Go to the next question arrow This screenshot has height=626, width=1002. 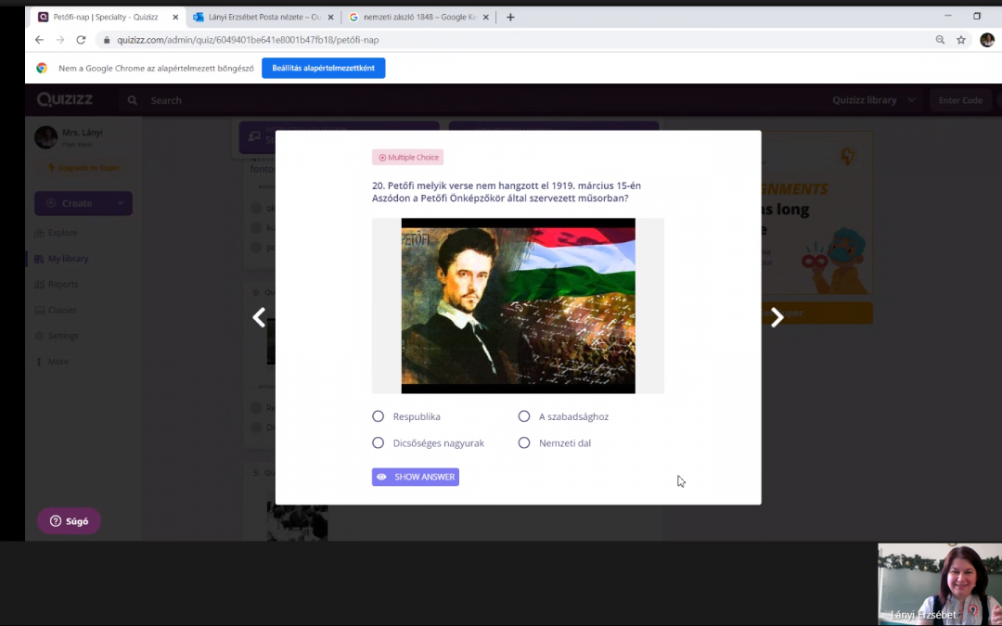[x=777, y=317]
